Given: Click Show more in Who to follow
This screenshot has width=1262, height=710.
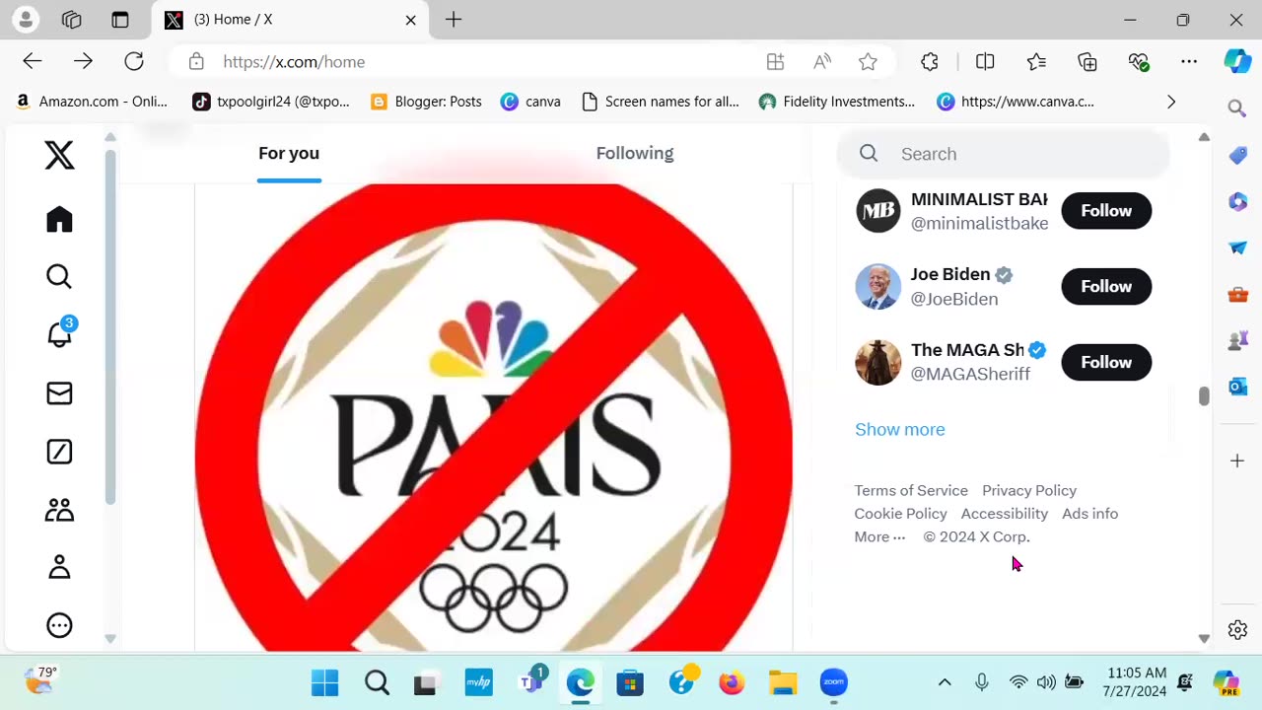Looking at the screenshot, I should 900,429.
